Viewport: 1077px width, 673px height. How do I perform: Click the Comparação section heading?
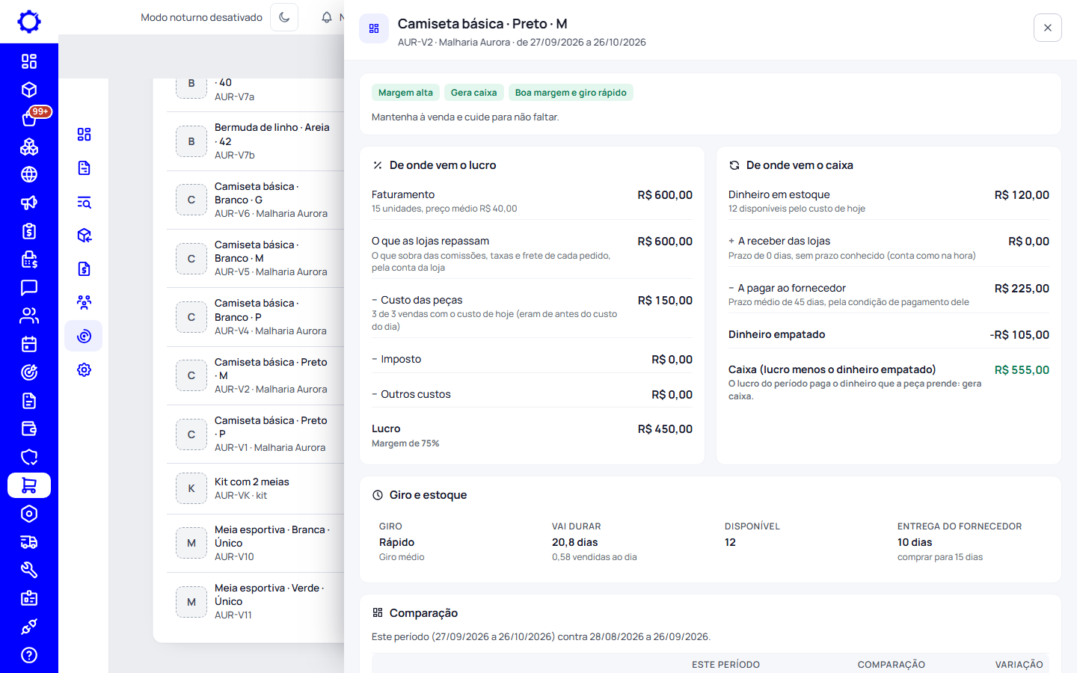coord(423,613)
